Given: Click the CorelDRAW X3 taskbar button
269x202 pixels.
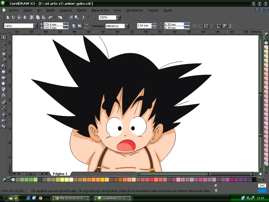Looking at the screenshot, I should point(112,198).
